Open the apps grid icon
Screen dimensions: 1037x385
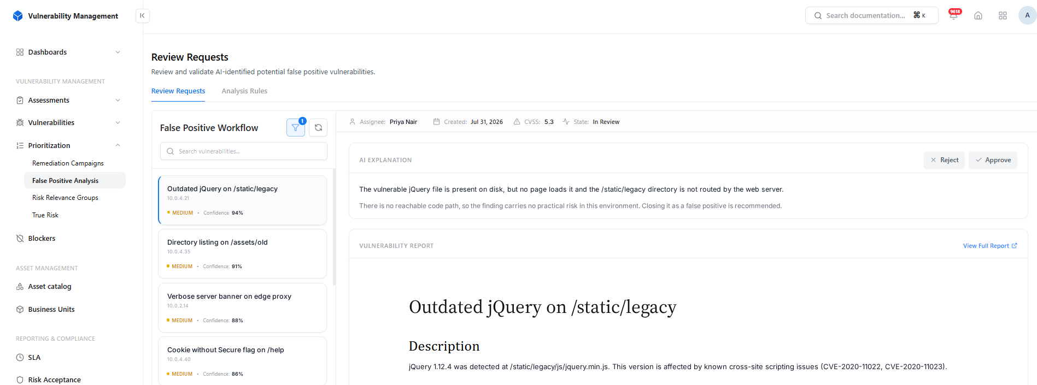click(x=1003, y=16)
